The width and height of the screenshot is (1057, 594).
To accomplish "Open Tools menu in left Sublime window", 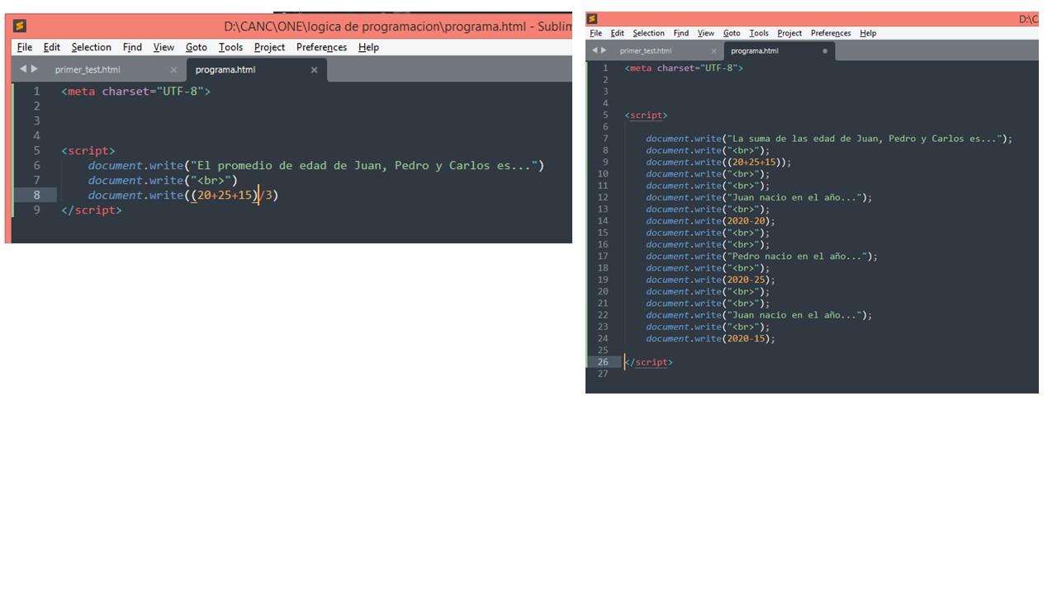I will pos(230,47).
